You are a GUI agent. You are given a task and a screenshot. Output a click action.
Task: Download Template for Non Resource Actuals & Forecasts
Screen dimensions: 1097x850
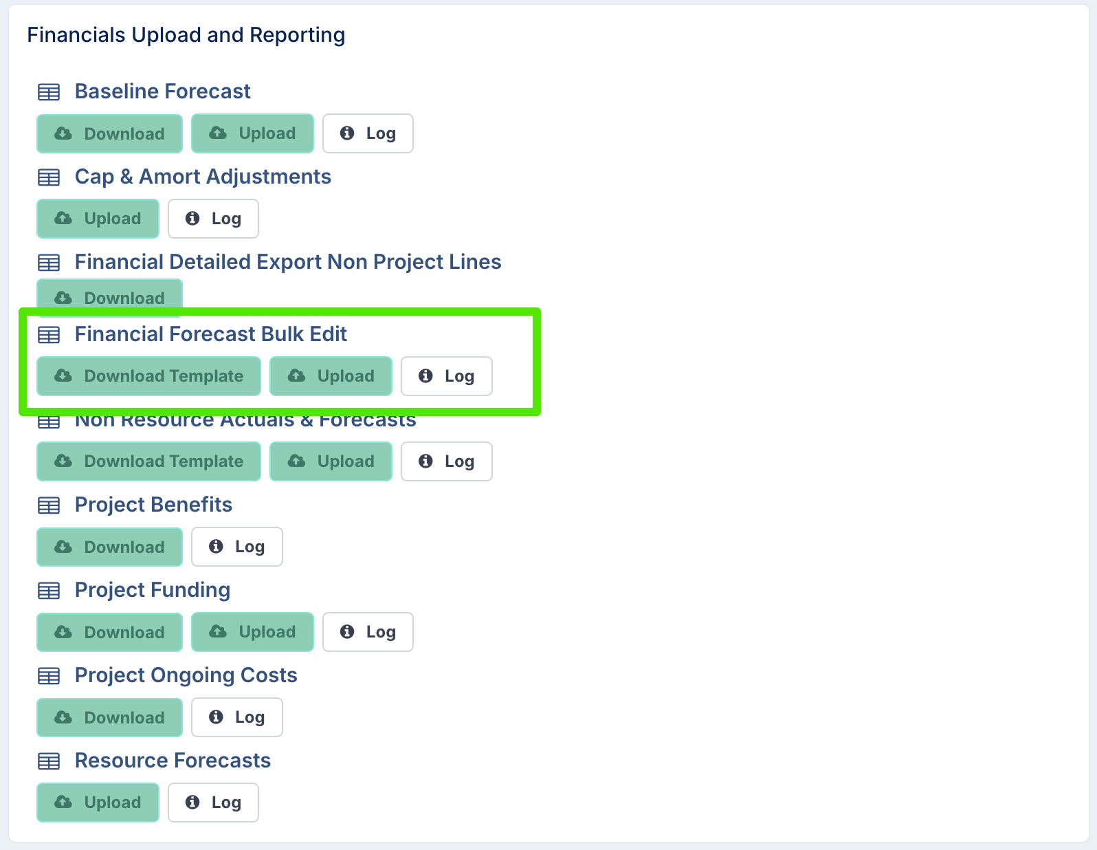point(148,461)
